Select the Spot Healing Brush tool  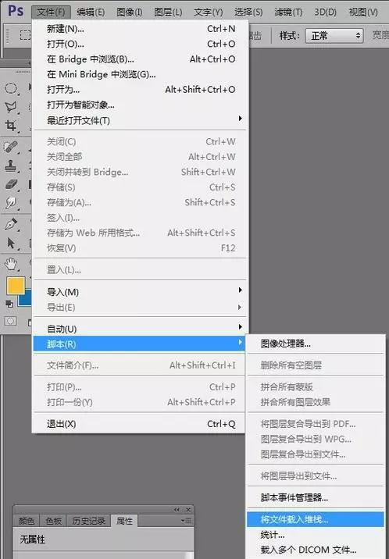pos(10,147)
